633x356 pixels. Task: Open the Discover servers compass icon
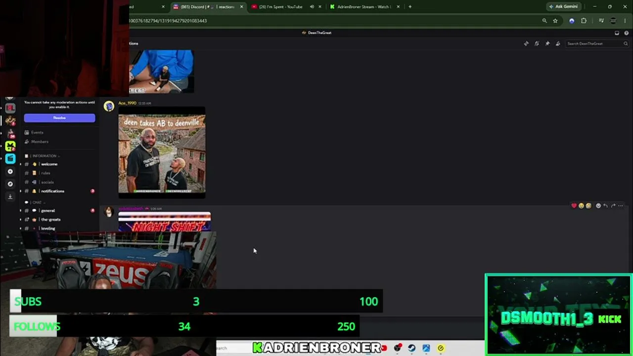click(x=10, y=184)
